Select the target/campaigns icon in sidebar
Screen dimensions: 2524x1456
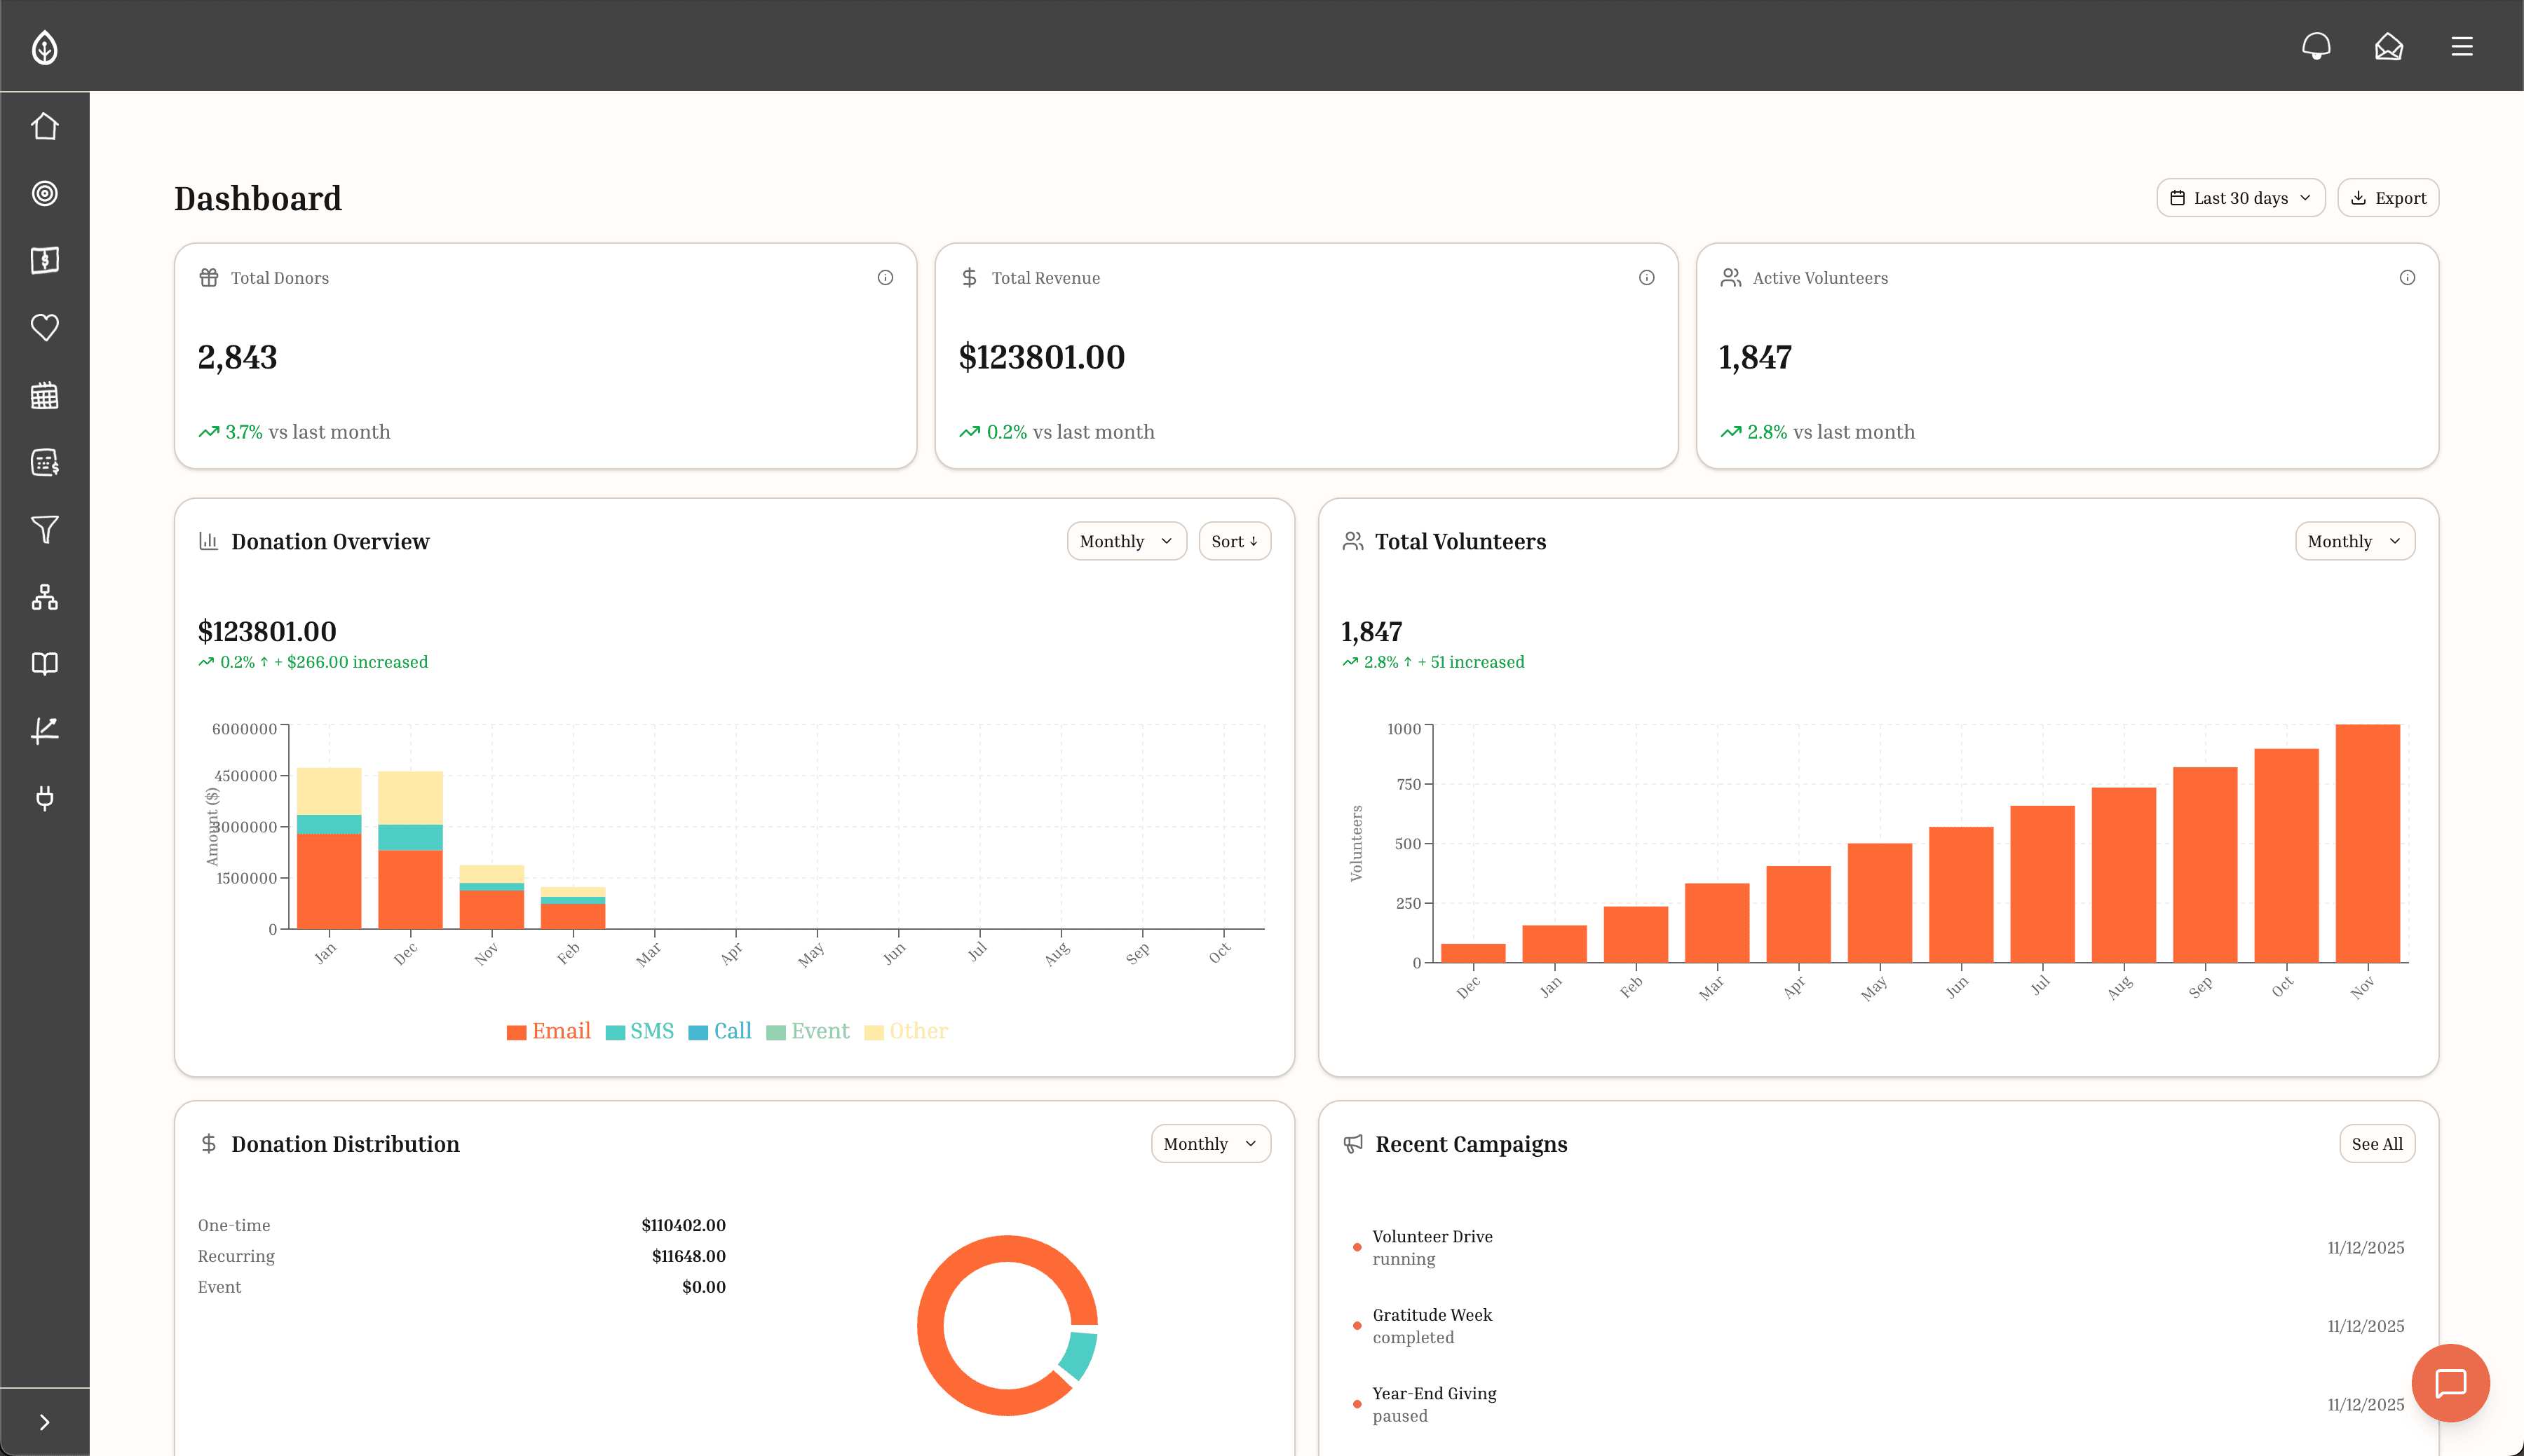(x=45, y=194)
